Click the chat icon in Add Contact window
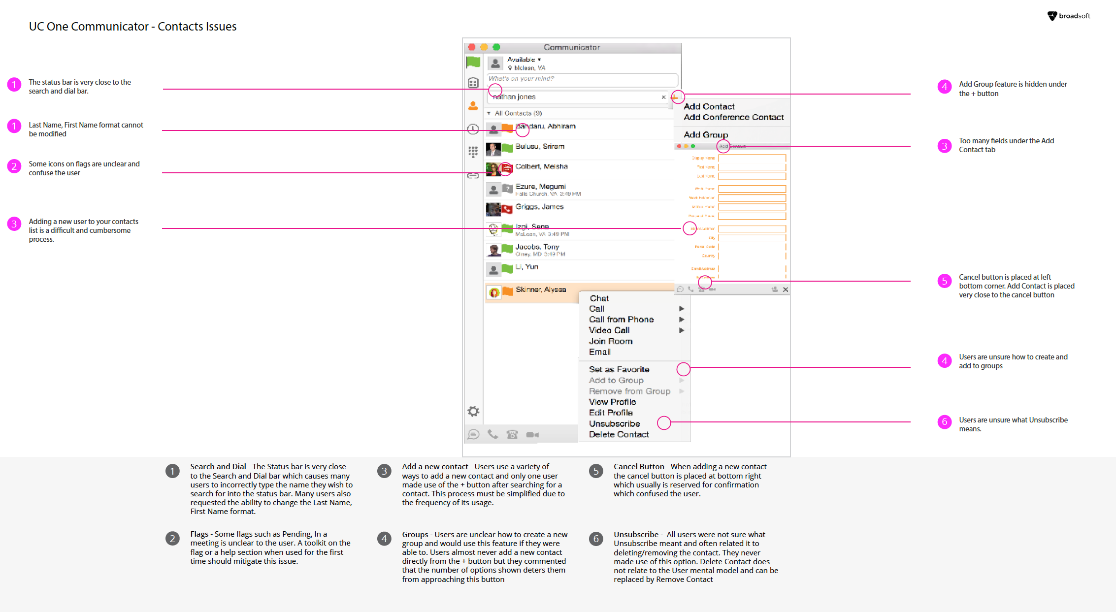1116x612 pixels. point(680,290)
